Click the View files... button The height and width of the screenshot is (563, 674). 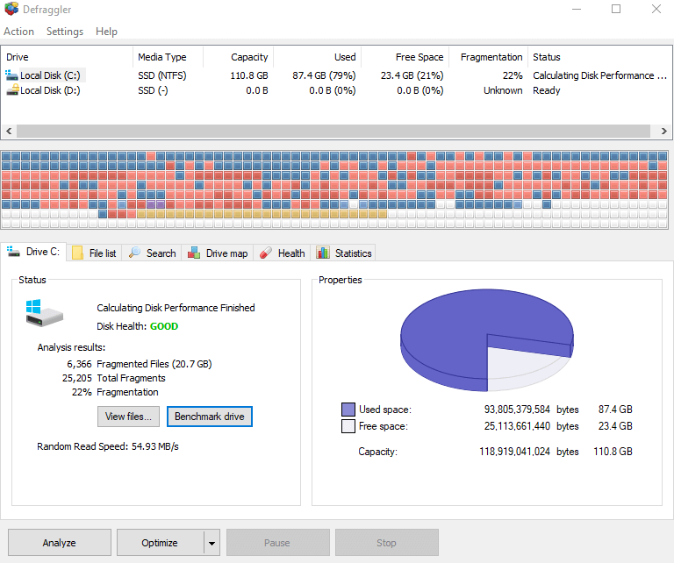click(129, 416)
